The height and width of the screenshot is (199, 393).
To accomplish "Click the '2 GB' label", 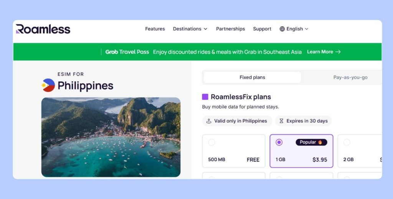I will click(348, 160).
